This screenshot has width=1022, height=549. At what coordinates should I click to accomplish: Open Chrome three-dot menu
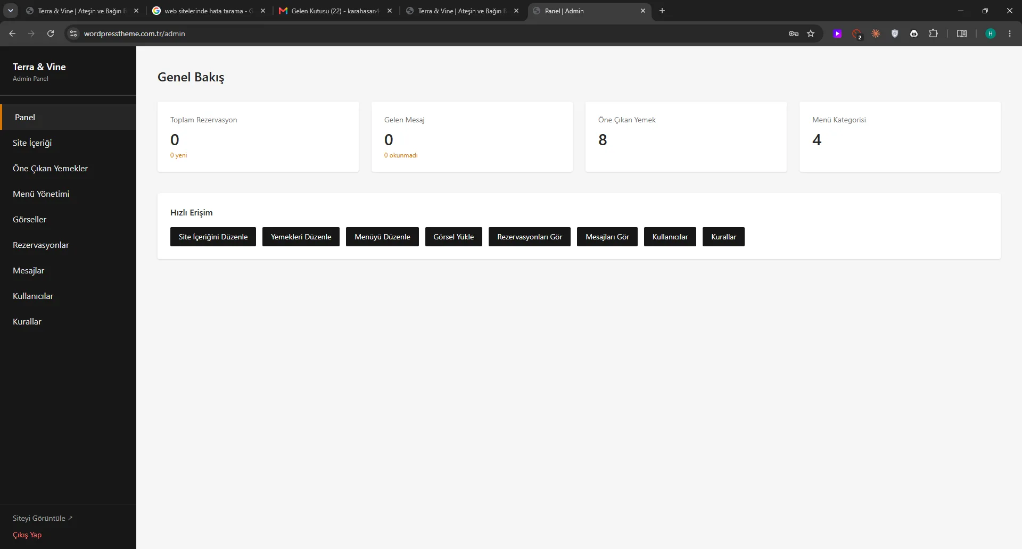tap(1010, 34)
